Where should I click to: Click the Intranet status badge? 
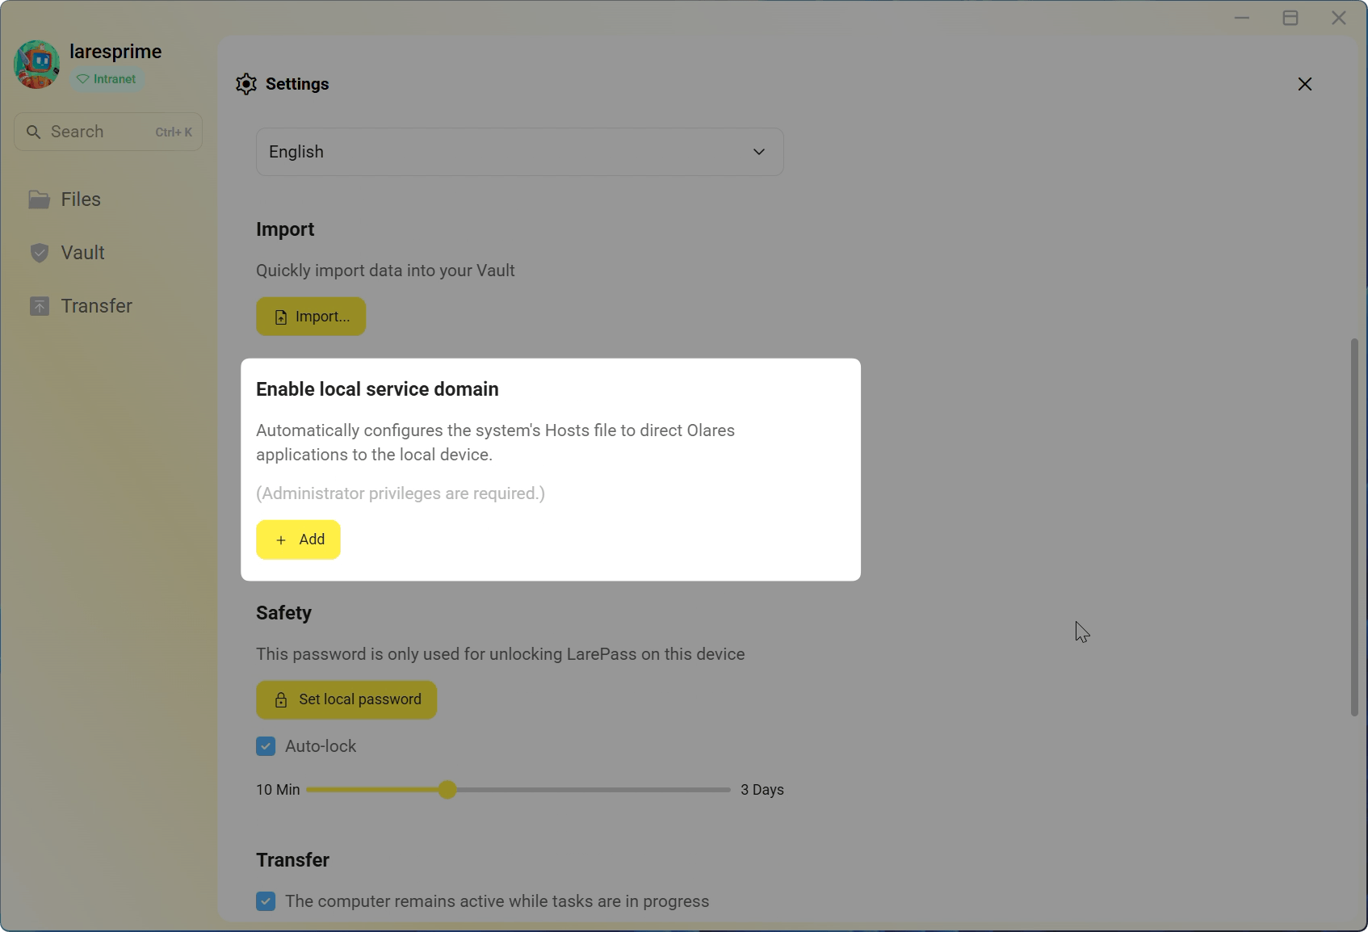click(x=107, y=78)
